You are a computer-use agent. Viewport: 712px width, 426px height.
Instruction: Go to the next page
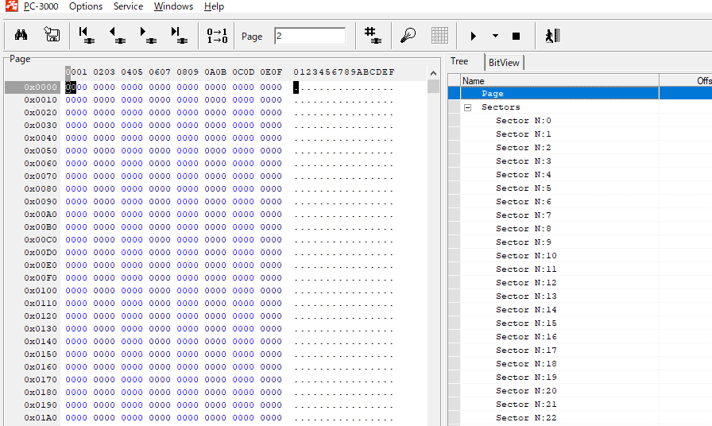(x=147, y=36)
